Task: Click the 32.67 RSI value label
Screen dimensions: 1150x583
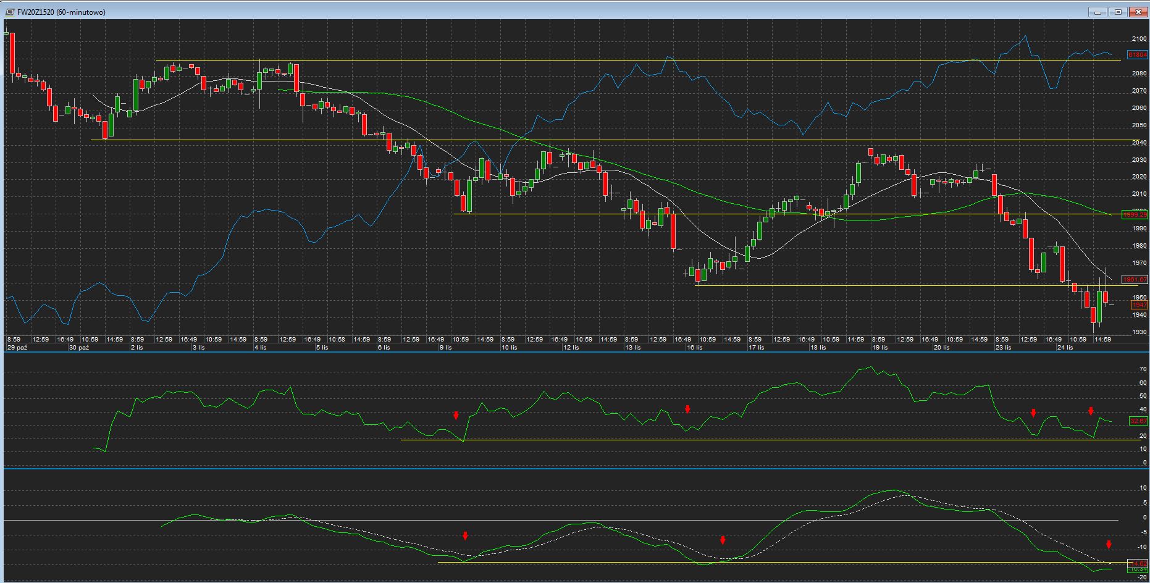Action: coord(1138,421)
